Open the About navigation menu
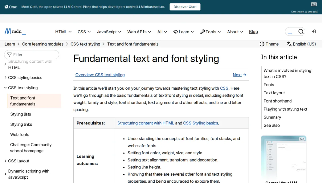The image size is (326, 183). [x=235, y=32]
